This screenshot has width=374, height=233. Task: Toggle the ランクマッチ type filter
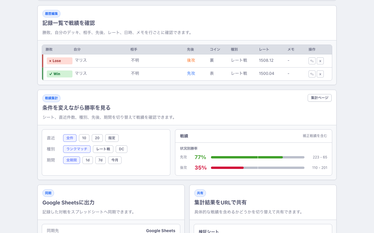(x=77, y=149)
